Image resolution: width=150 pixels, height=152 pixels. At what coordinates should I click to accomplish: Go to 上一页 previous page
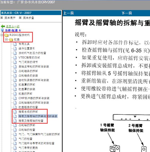click(68, 13)
